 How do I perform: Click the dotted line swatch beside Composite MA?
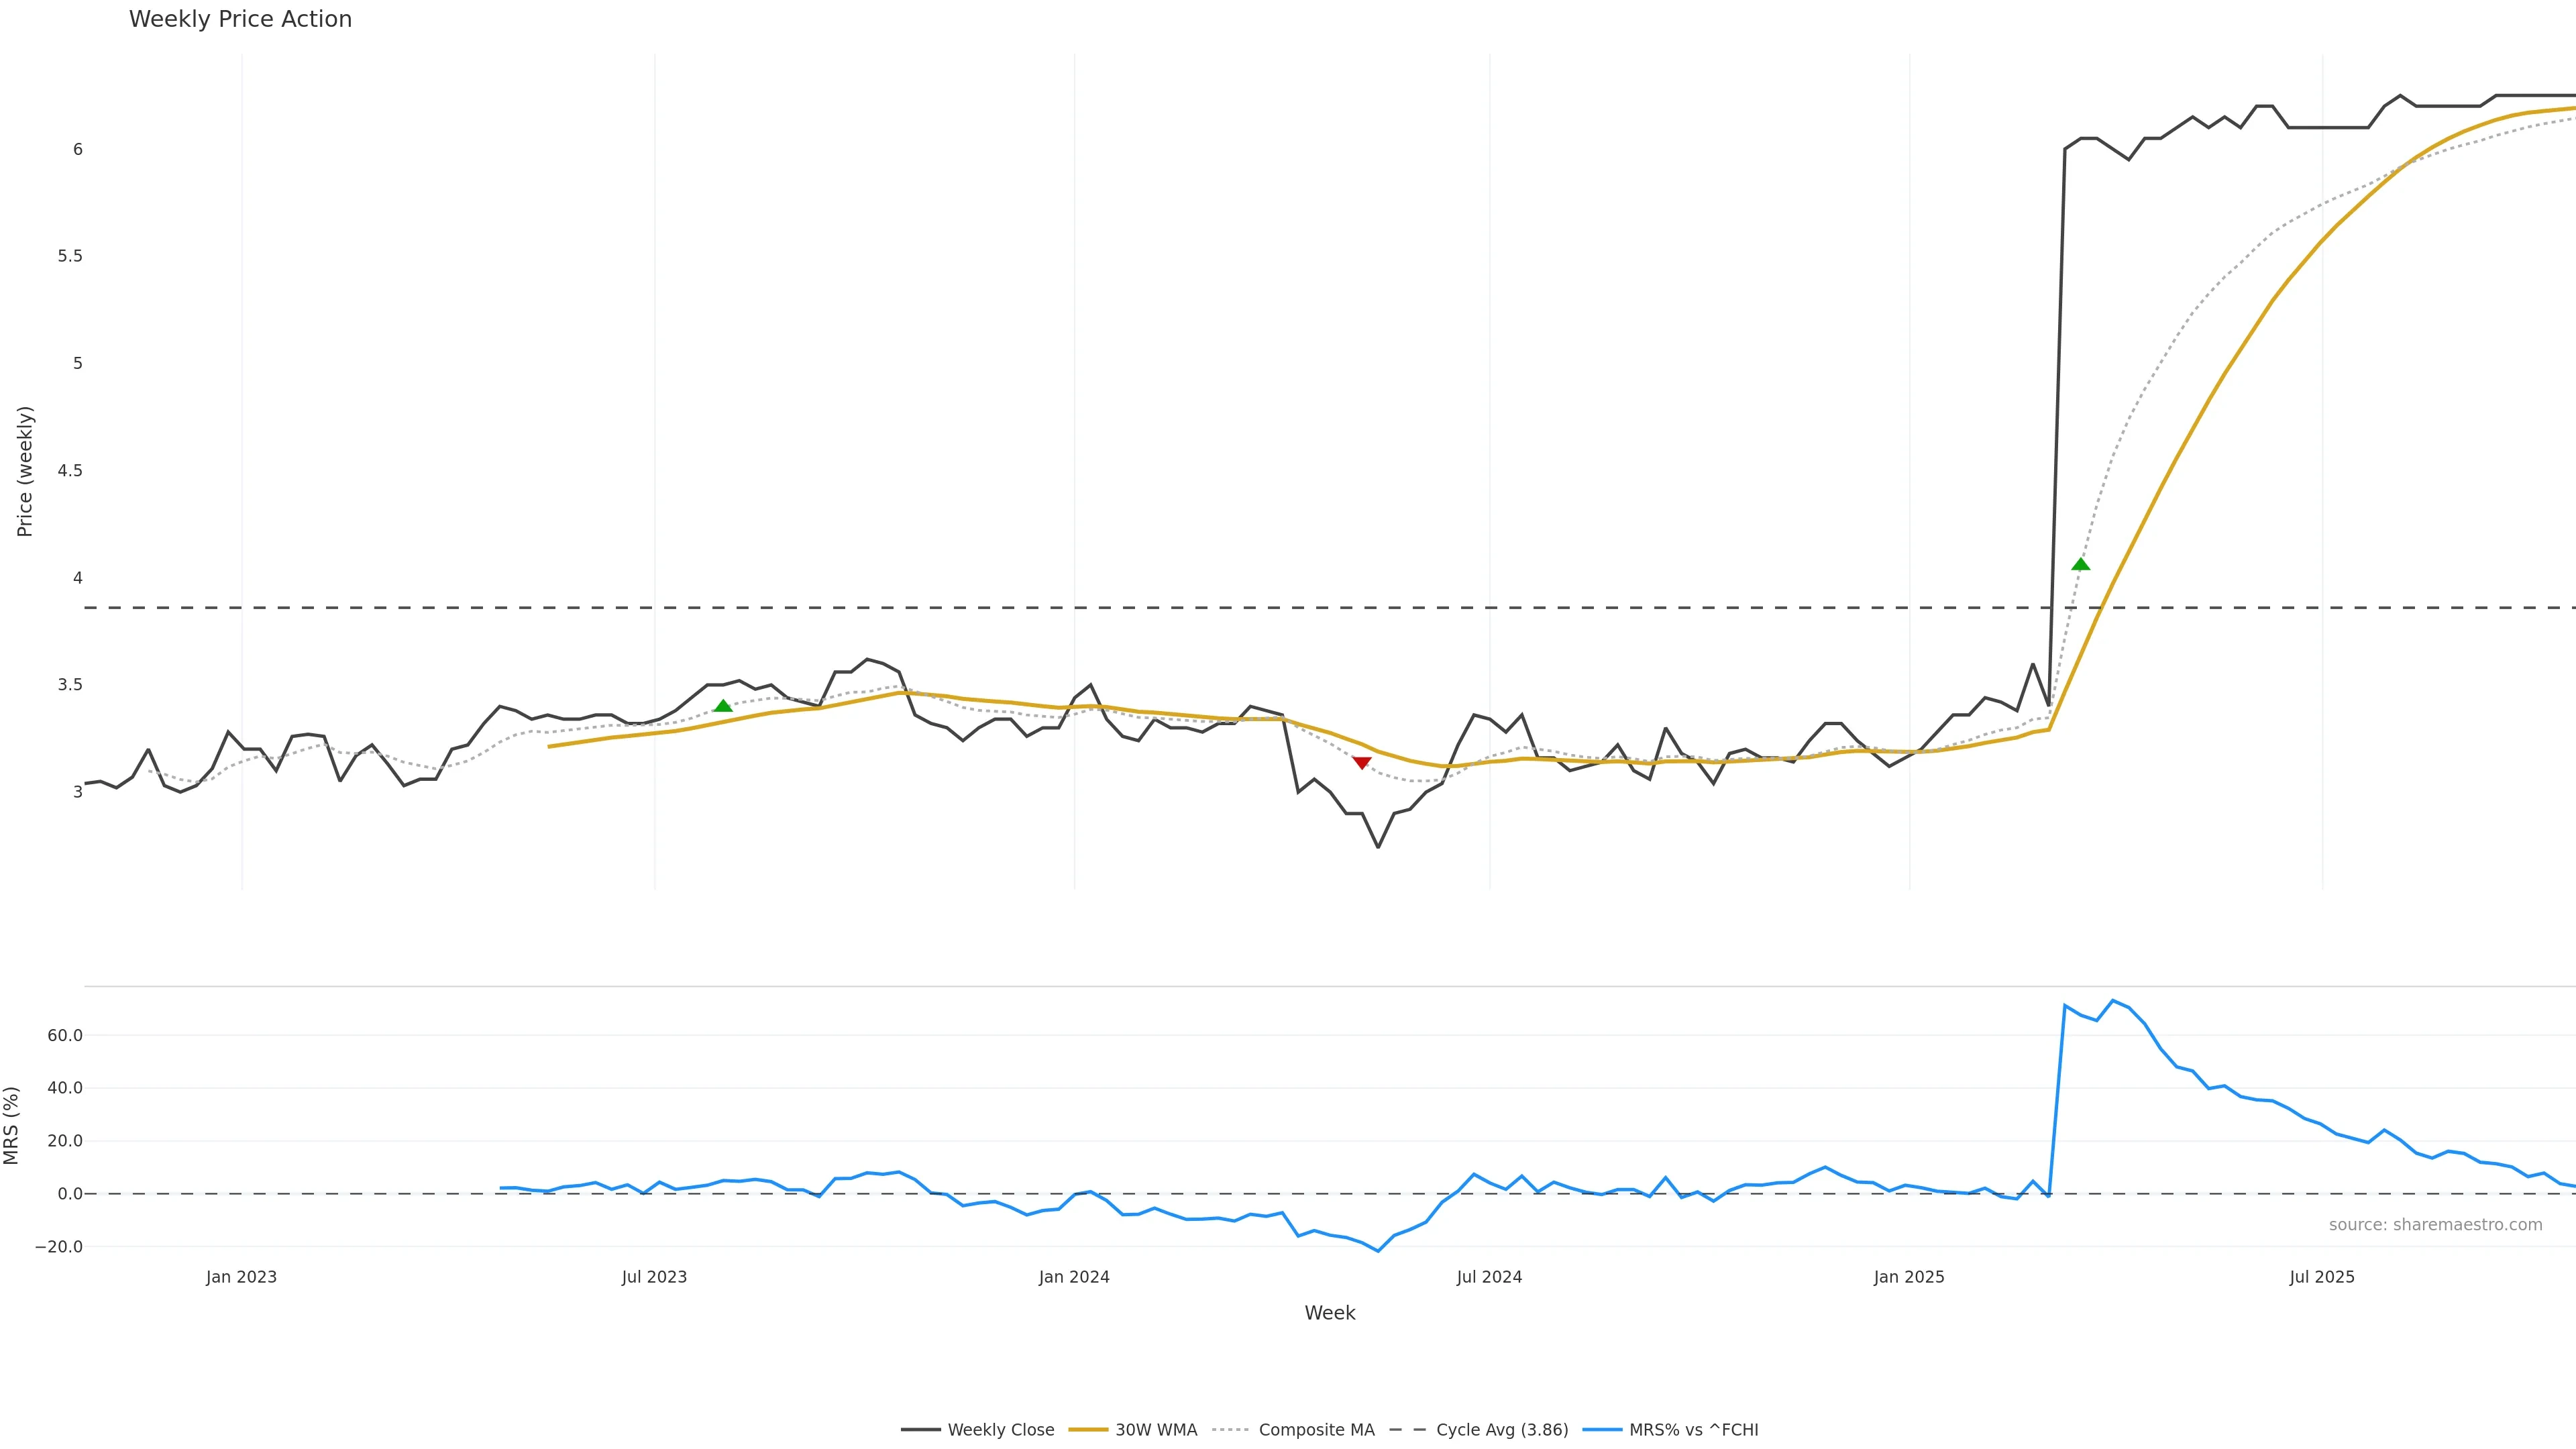(1230, 1430)
